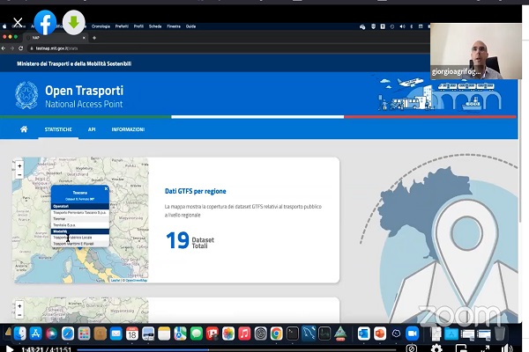The image size is (529, 352).
Task: Click the Ministero dei Trasporti header link
Action: [x=74, y=63]
